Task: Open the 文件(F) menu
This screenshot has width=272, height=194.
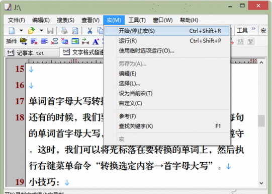Action: [17, 20]
